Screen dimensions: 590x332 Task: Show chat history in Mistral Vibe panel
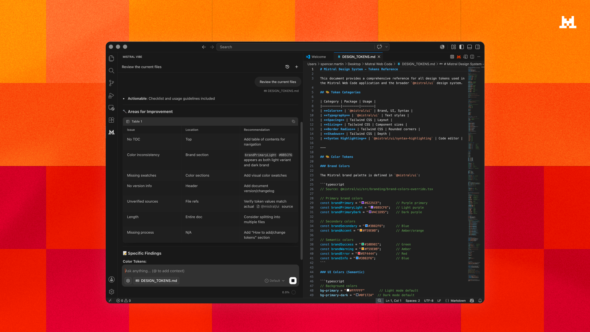coord(287,67)
